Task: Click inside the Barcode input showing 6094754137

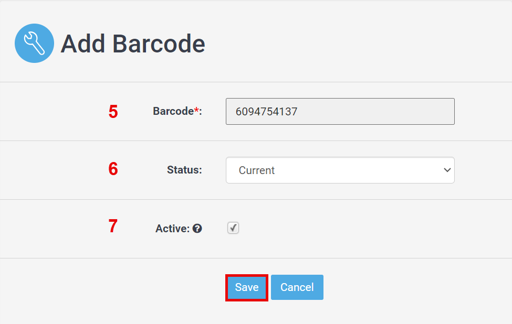Action: [340, 111]
